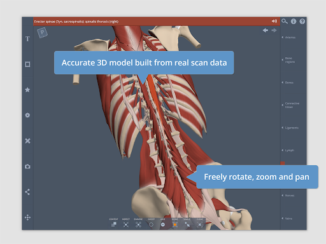Click the camera snapshot icon
Image resolution: width=326 pixels, height=244 pixels.
[27, 166]
